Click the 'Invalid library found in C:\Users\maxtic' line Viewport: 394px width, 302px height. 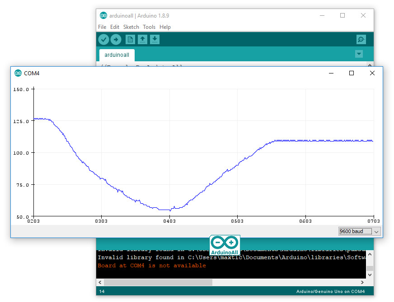pyautogui.click(x=231, y=257)
